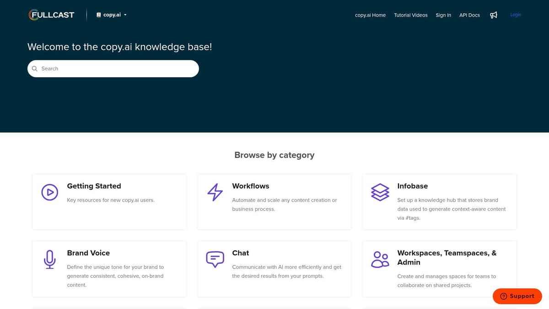
Task: Open Workspaces, Teamspaces, & Admin title
Action: pos(447,257)
